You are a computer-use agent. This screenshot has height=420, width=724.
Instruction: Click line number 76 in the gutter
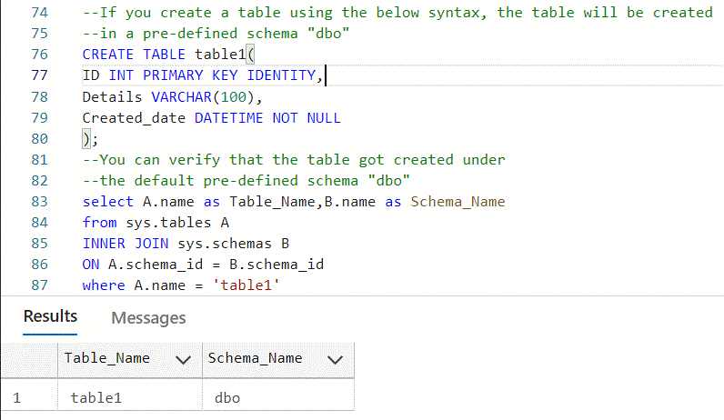tap(40, 55)
